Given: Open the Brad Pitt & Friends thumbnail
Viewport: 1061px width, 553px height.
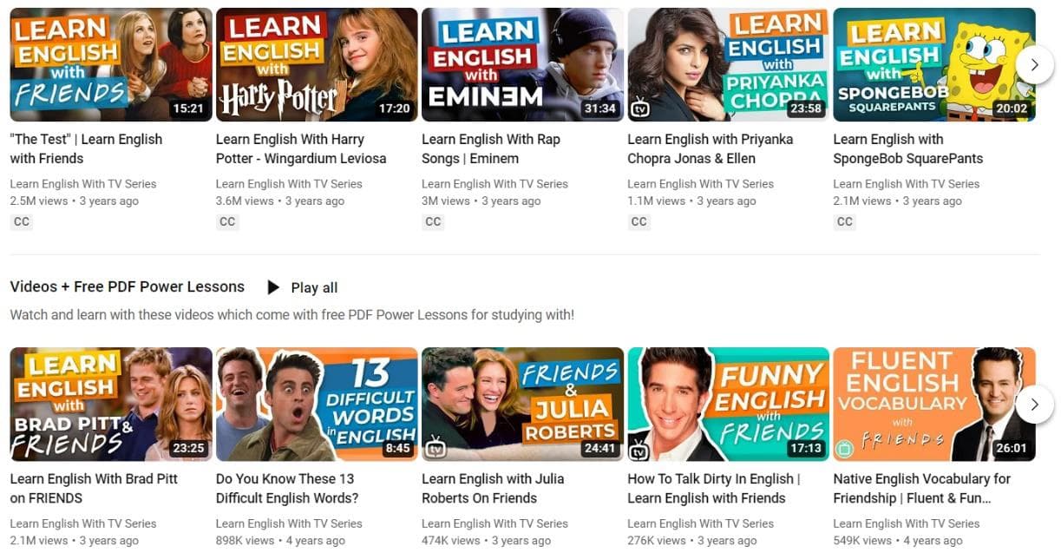Looking at the screenshot, I should [x=111, y=405].
